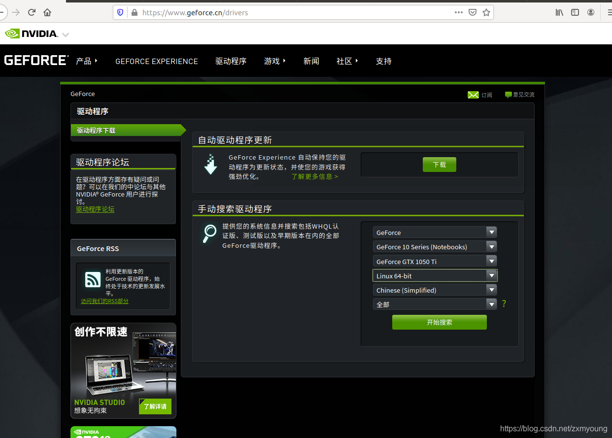Click the envelope subscribe icon
Image resolution: width=612 pixels, height=438 pixels.
tap(473, 95)
